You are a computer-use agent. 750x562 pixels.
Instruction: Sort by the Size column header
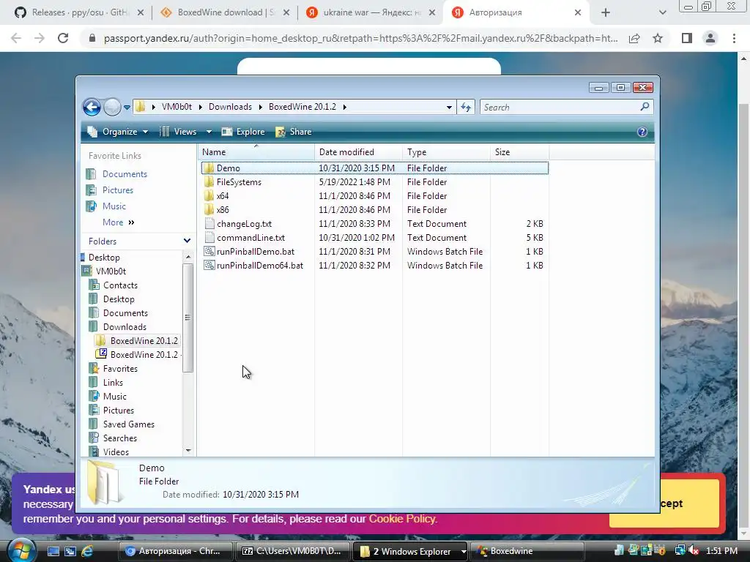(520, 152)
